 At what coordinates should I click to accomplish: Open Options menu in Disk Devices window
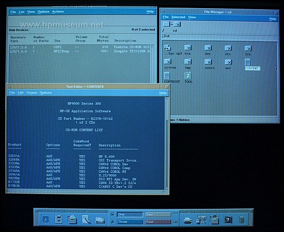tap(43, 12)
